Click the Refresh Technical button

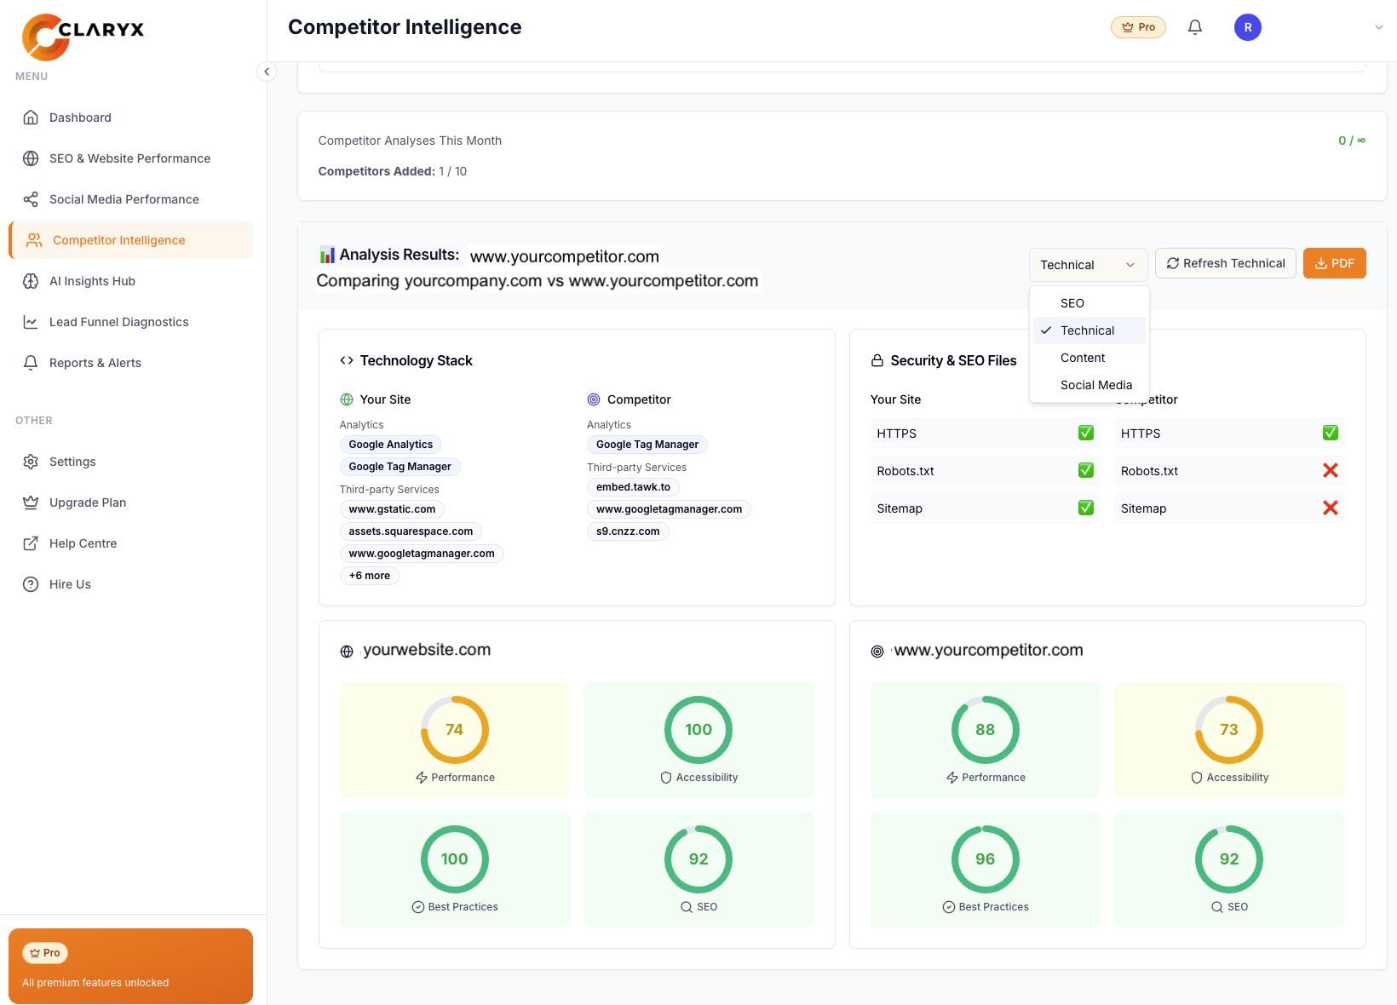click(1225, 263)
